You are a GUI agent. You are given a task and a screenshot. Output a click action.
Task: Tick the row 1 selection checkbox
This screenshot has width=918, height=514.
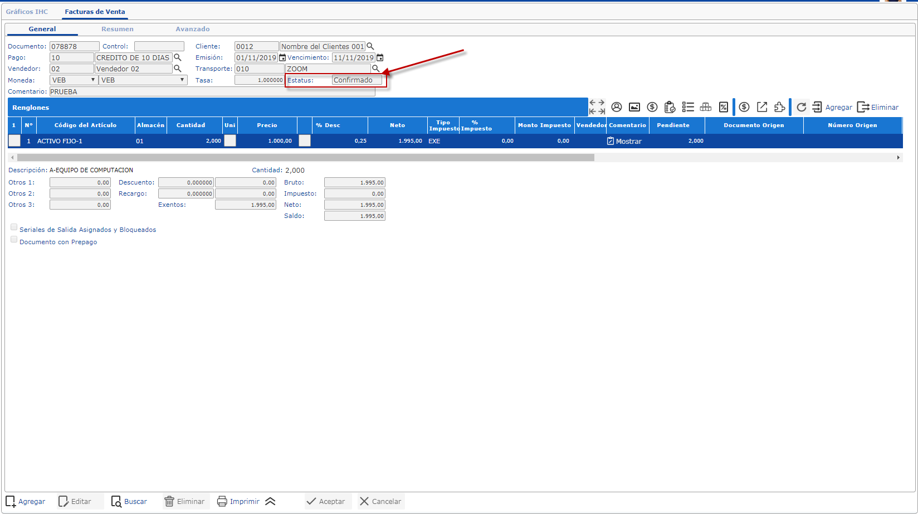[14, 141]
